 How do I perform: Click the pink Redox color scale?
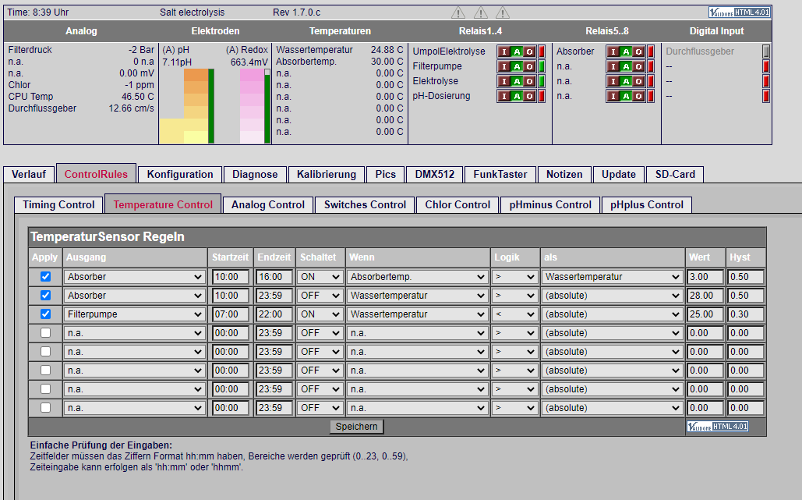click(x=252, y=106)
